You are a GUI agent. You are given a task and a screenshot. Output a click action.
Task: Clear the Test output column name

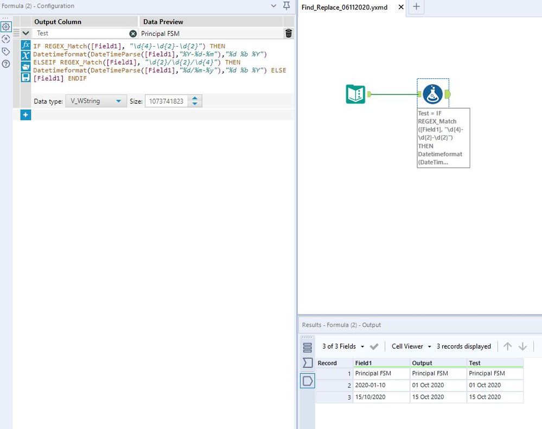133,34
